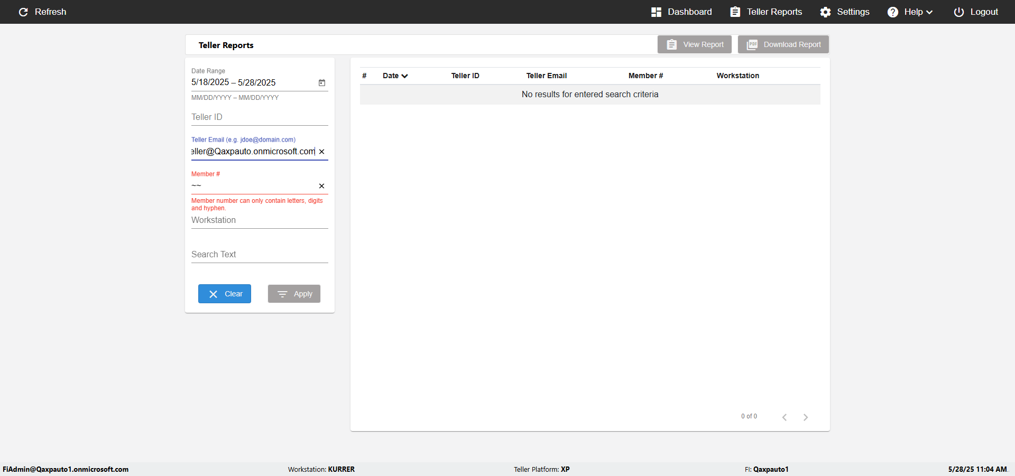Image resolution: width=1015 pixels, height=476 pixels.
Task: Click the member number validation error message
Action: [x=257, y=204]
